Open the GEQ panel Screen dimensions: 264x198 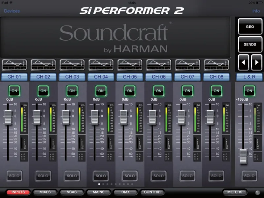[250, 27]
